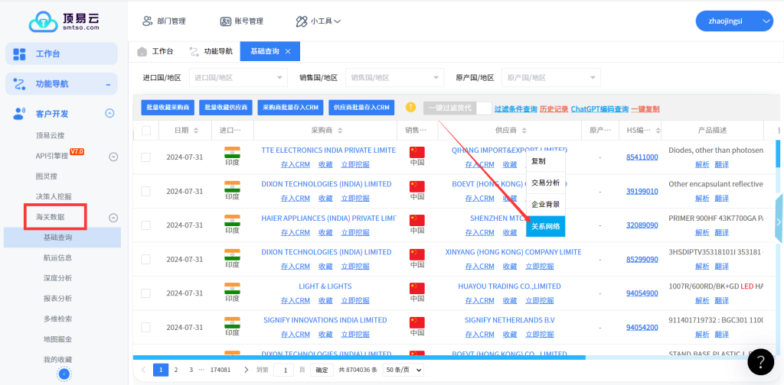Select the LIGHT & LIGHTS row checkbox
The width and height of the screenshot is (784, 385).
click(146, 293)
